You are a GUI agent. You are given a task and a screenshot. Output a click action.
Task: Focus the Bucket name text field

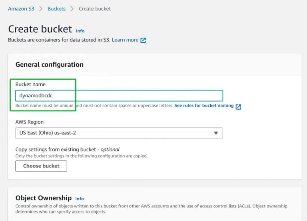pyautogui.click(x=119, y=96)
